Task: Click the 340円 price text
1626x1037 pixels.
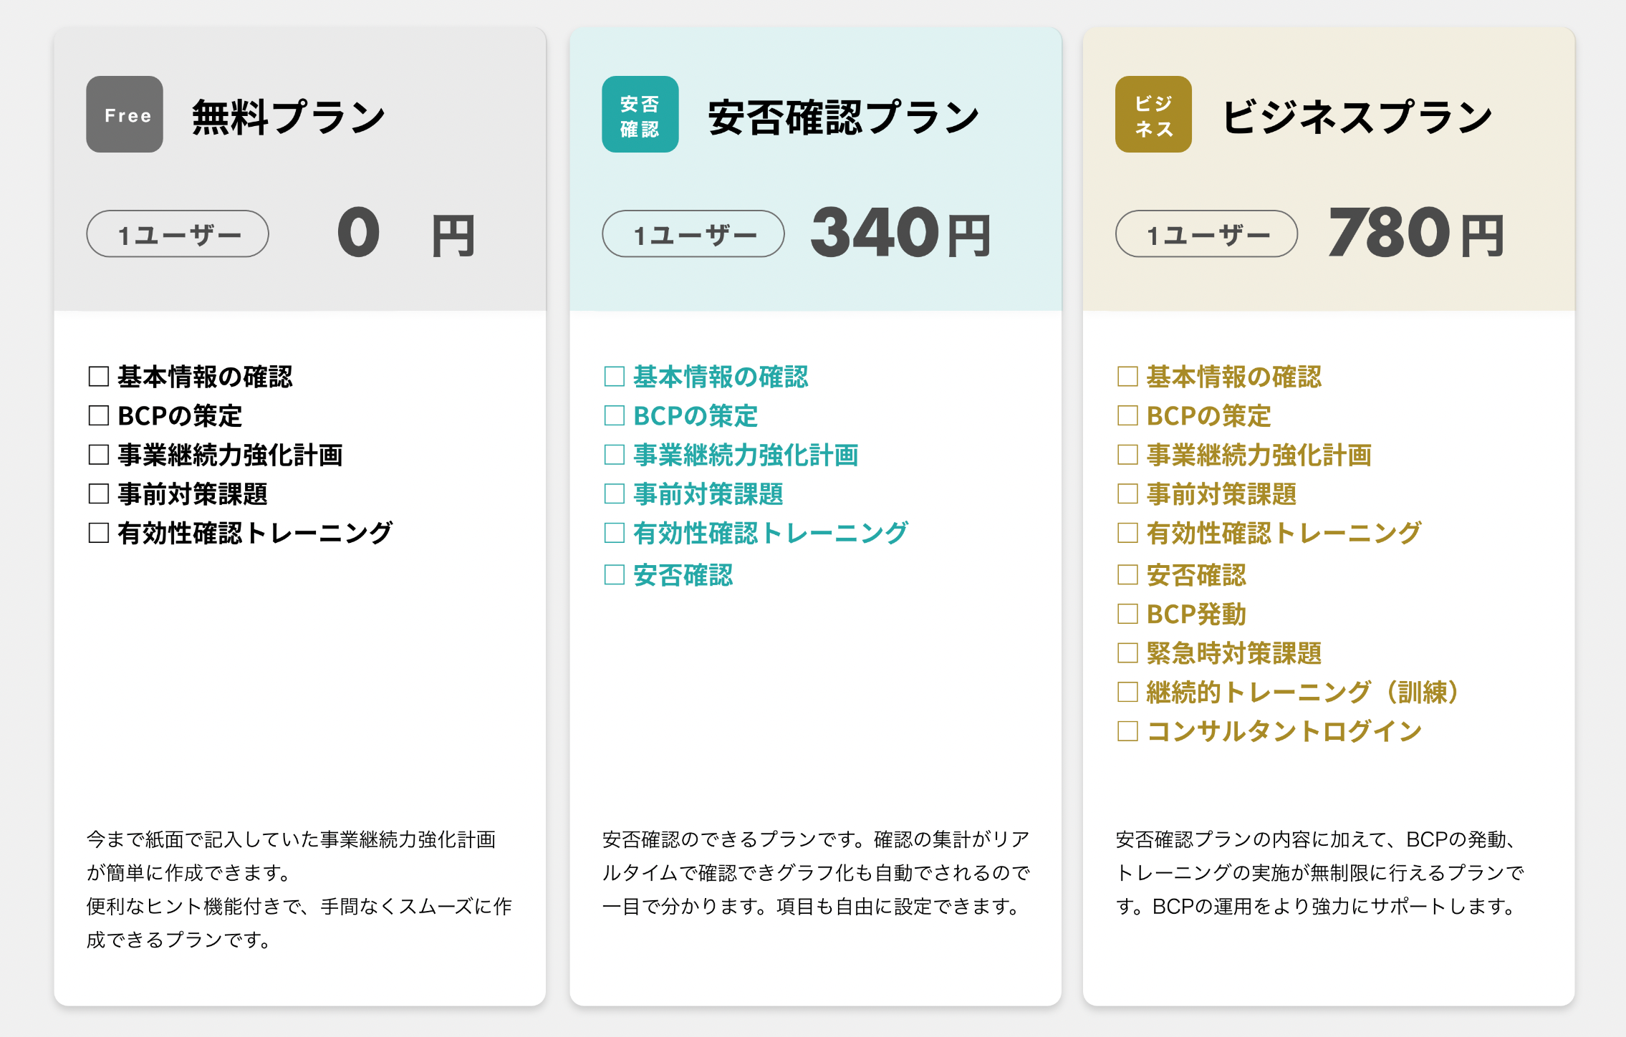Action: (900, 233)
